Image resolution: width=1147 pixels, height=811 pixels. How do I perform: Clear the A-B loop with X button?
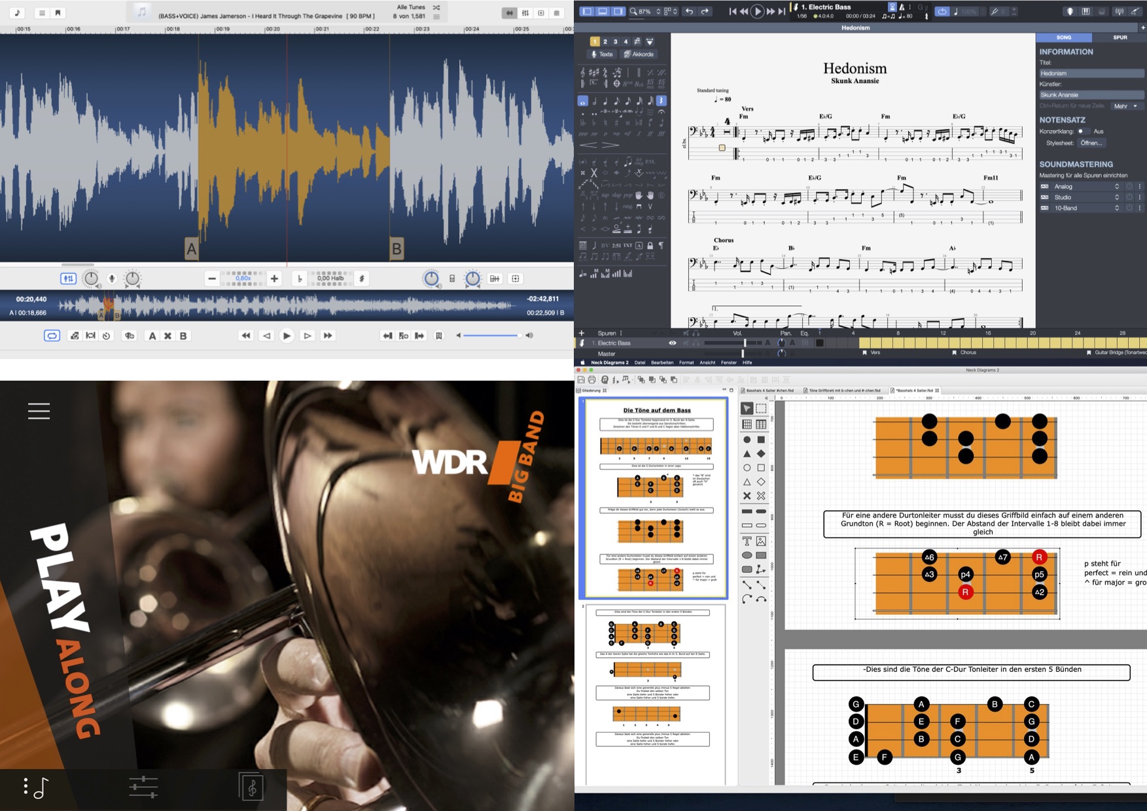168,336
